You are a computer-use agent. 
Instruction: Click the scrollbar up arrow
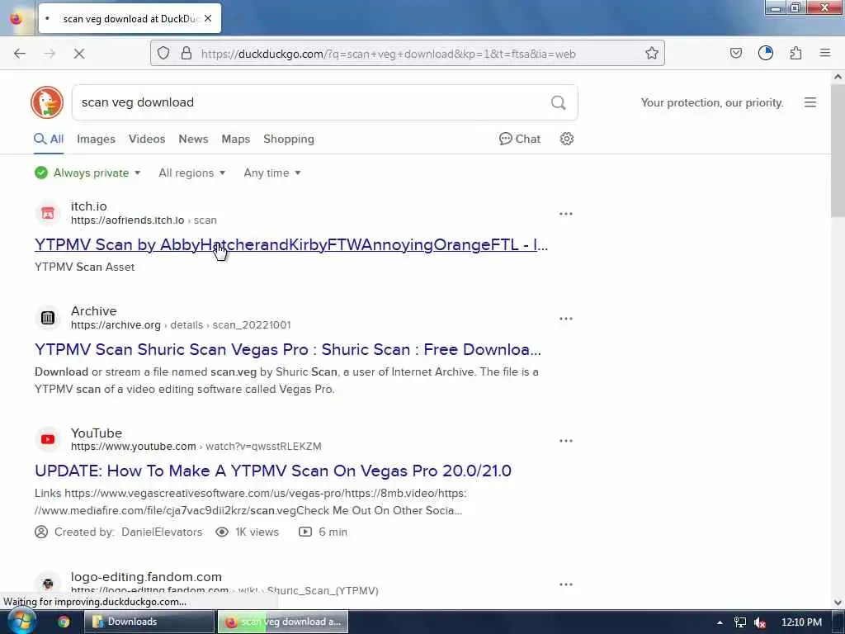tap(838, 77)
